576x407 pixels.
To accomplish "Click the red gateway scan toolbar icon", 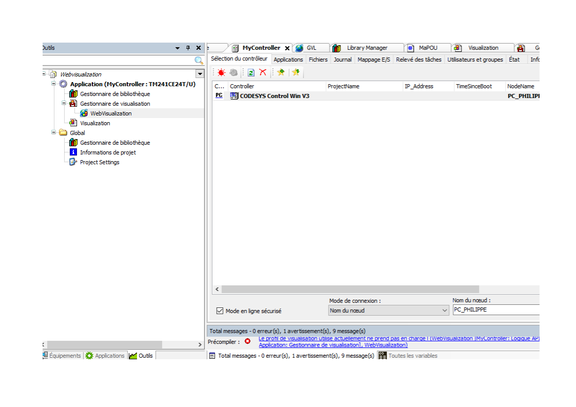I will [221, 73].
